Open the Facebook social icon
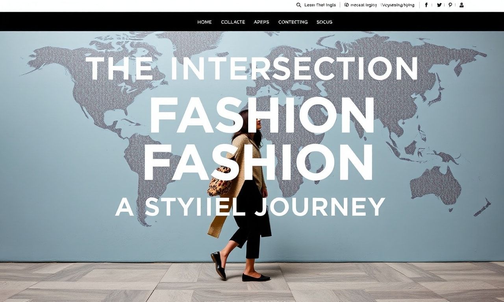The height and width of the screenshot is (302, 504). [426, 5]
